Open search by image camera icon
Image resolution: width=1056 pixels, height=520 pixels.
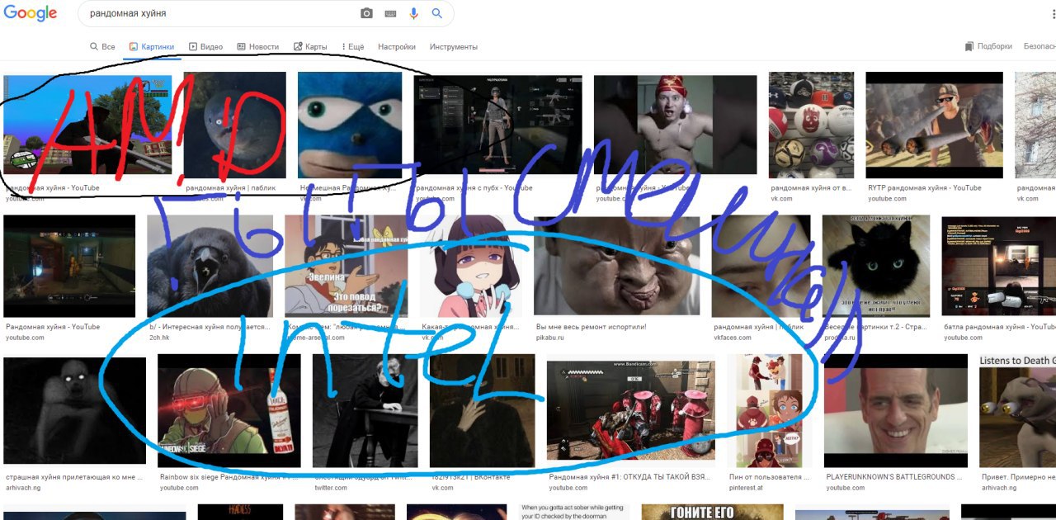pyautogui.click(x=366, y=14)
